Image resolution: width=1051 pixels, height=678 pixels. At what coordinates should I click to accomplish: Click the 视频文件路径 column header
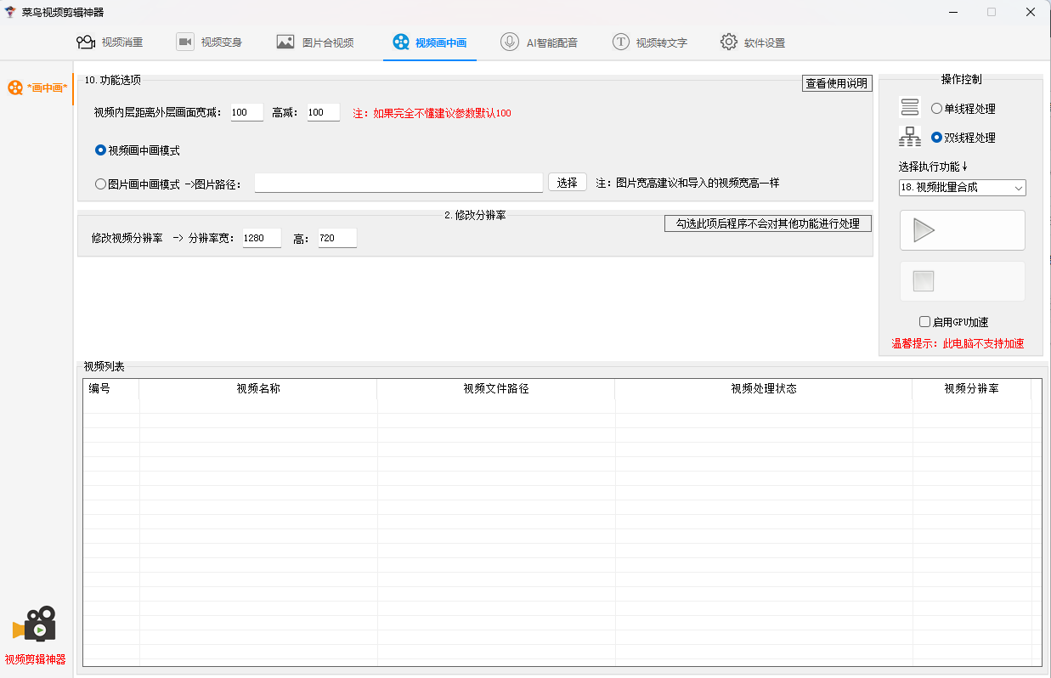(495, 388)
